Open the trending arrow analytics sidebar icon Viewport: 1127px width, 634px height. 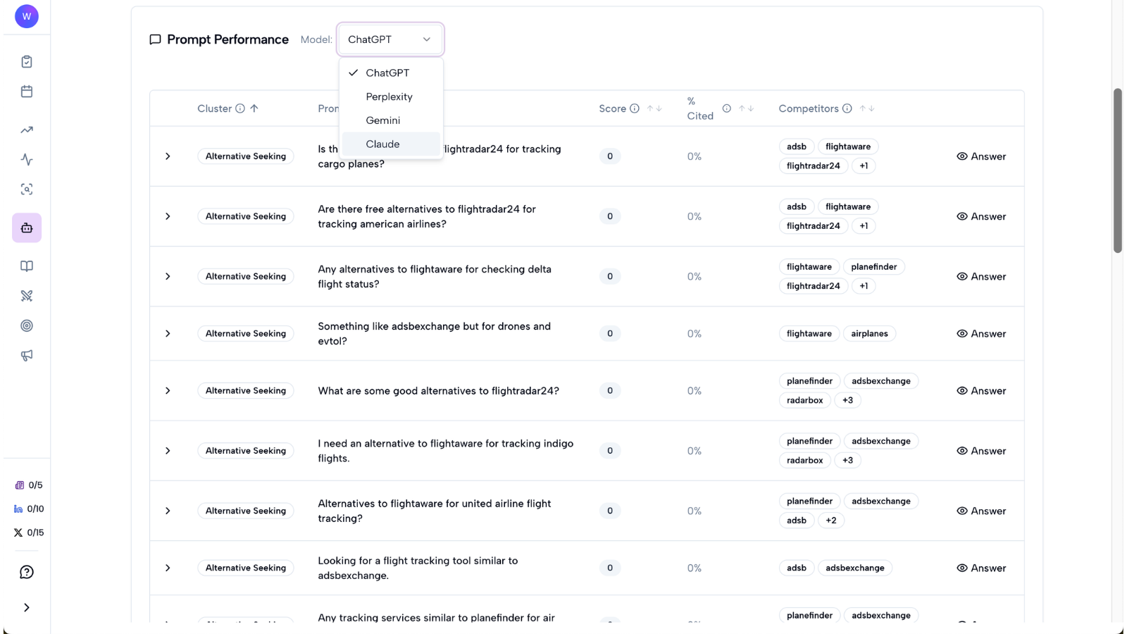coord(27,130)
